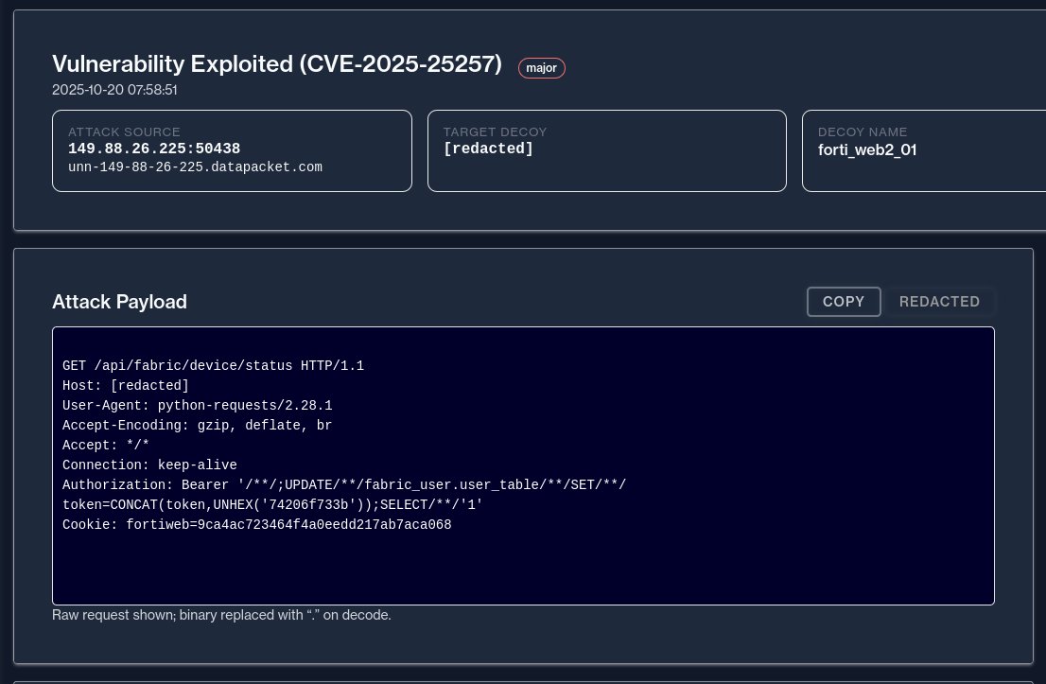Screen dimensions: 1046x684
Task: Click the Authorization Bearer header line
Action: [344, 485]
